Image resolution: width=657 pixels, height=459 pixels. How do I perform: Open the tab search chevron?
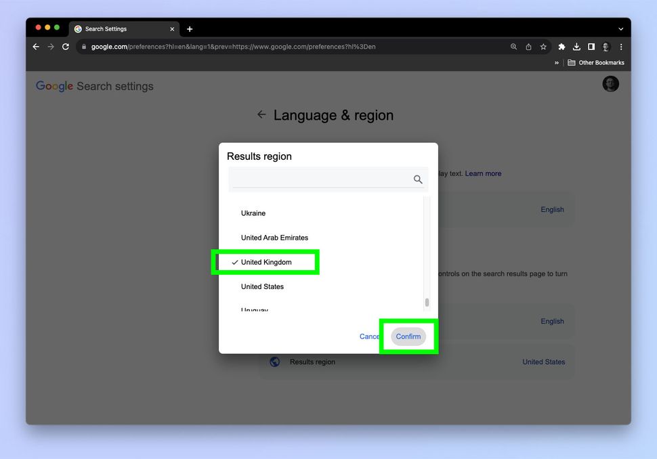tap(620, 28)
